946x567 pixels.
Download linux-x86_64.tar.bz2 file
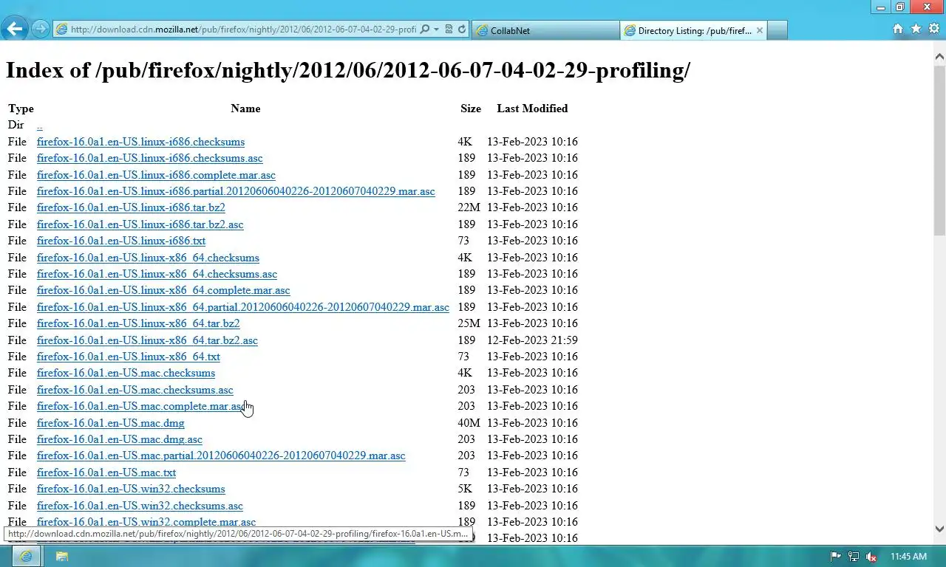click(x=138, y=323)
